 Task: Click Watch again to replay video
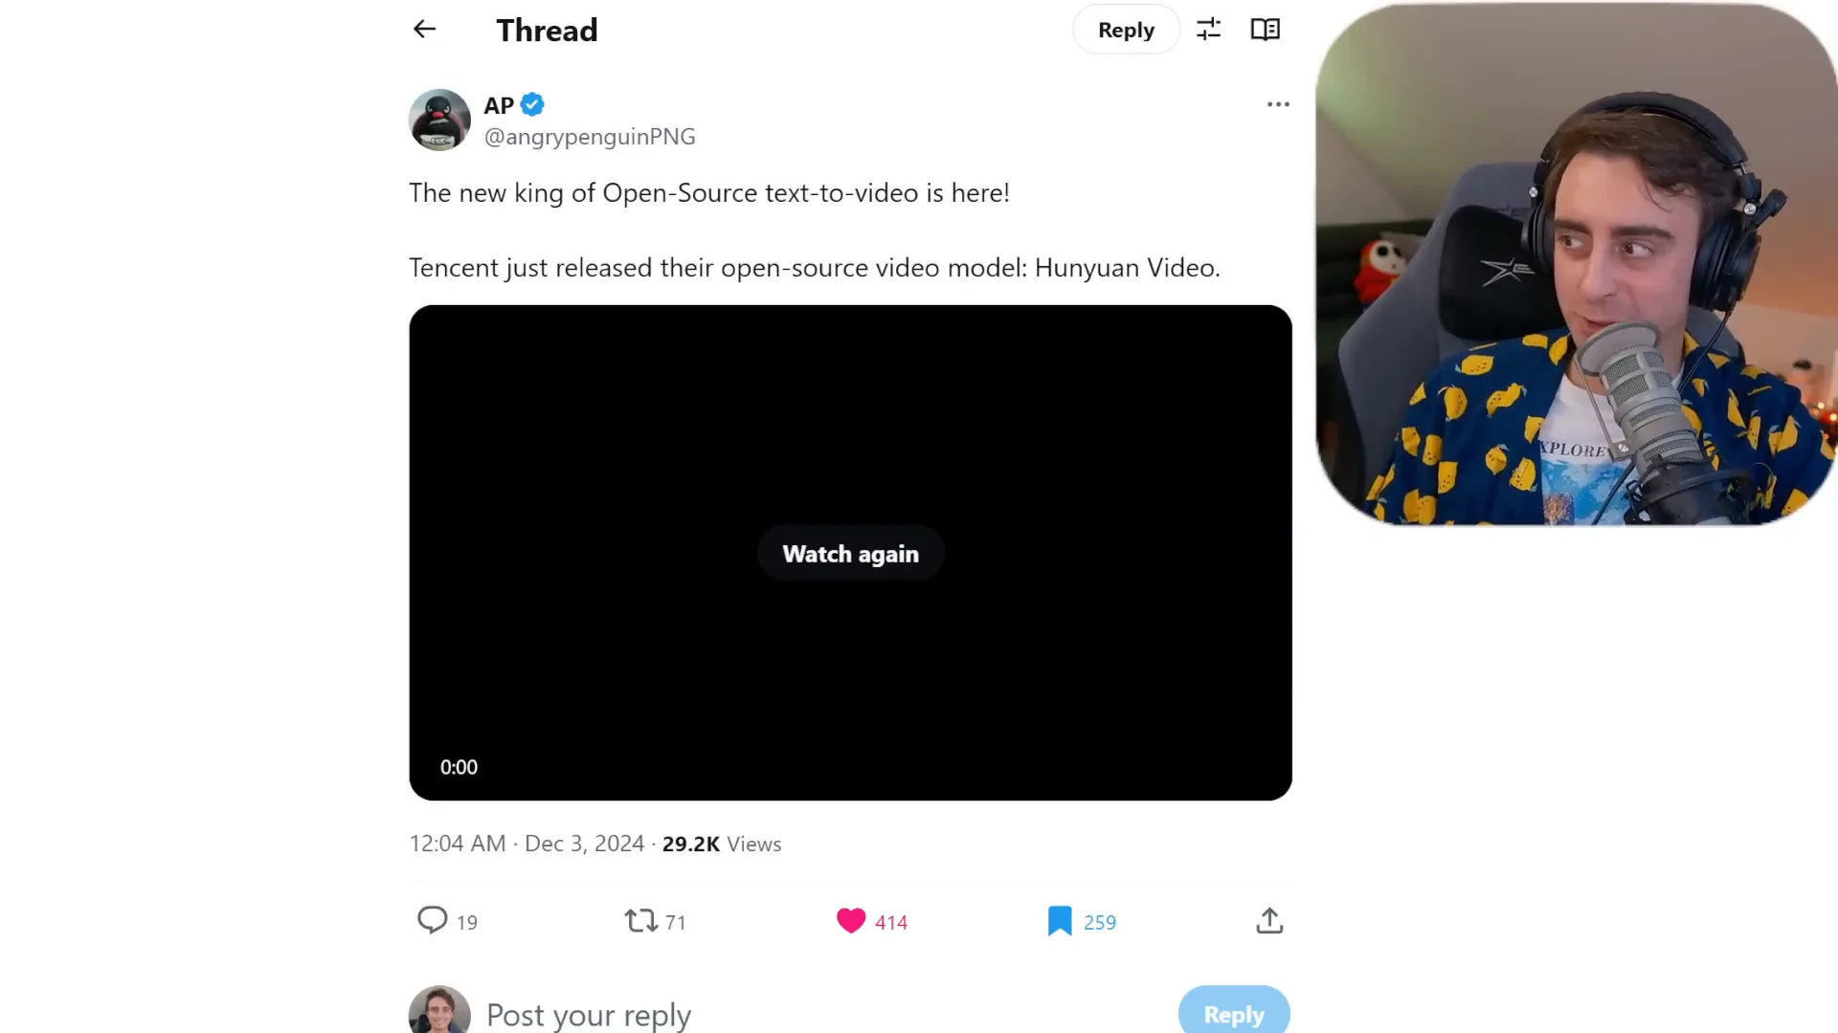tap(851, 553)
